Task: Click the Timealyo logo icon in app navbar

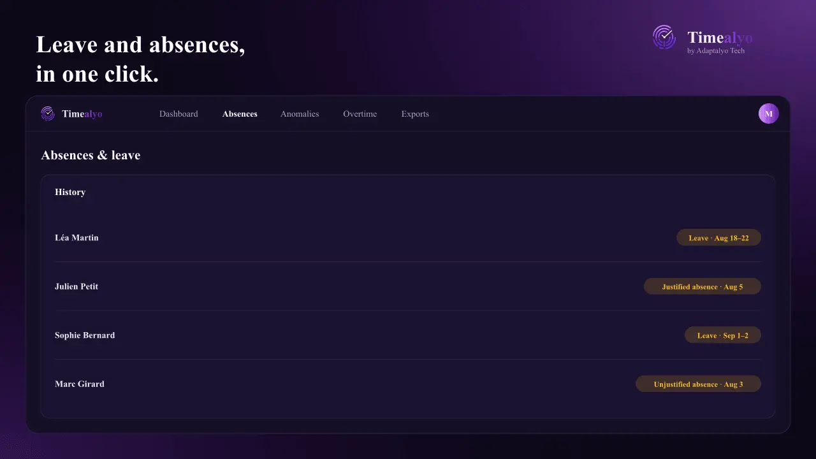Action: 48,113
